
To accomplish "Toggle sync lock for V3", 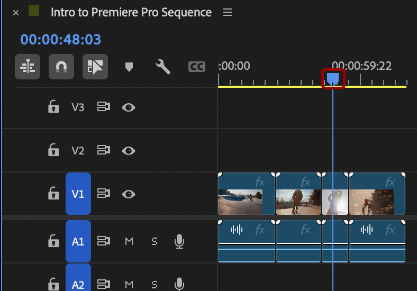I will click(103, 107).
